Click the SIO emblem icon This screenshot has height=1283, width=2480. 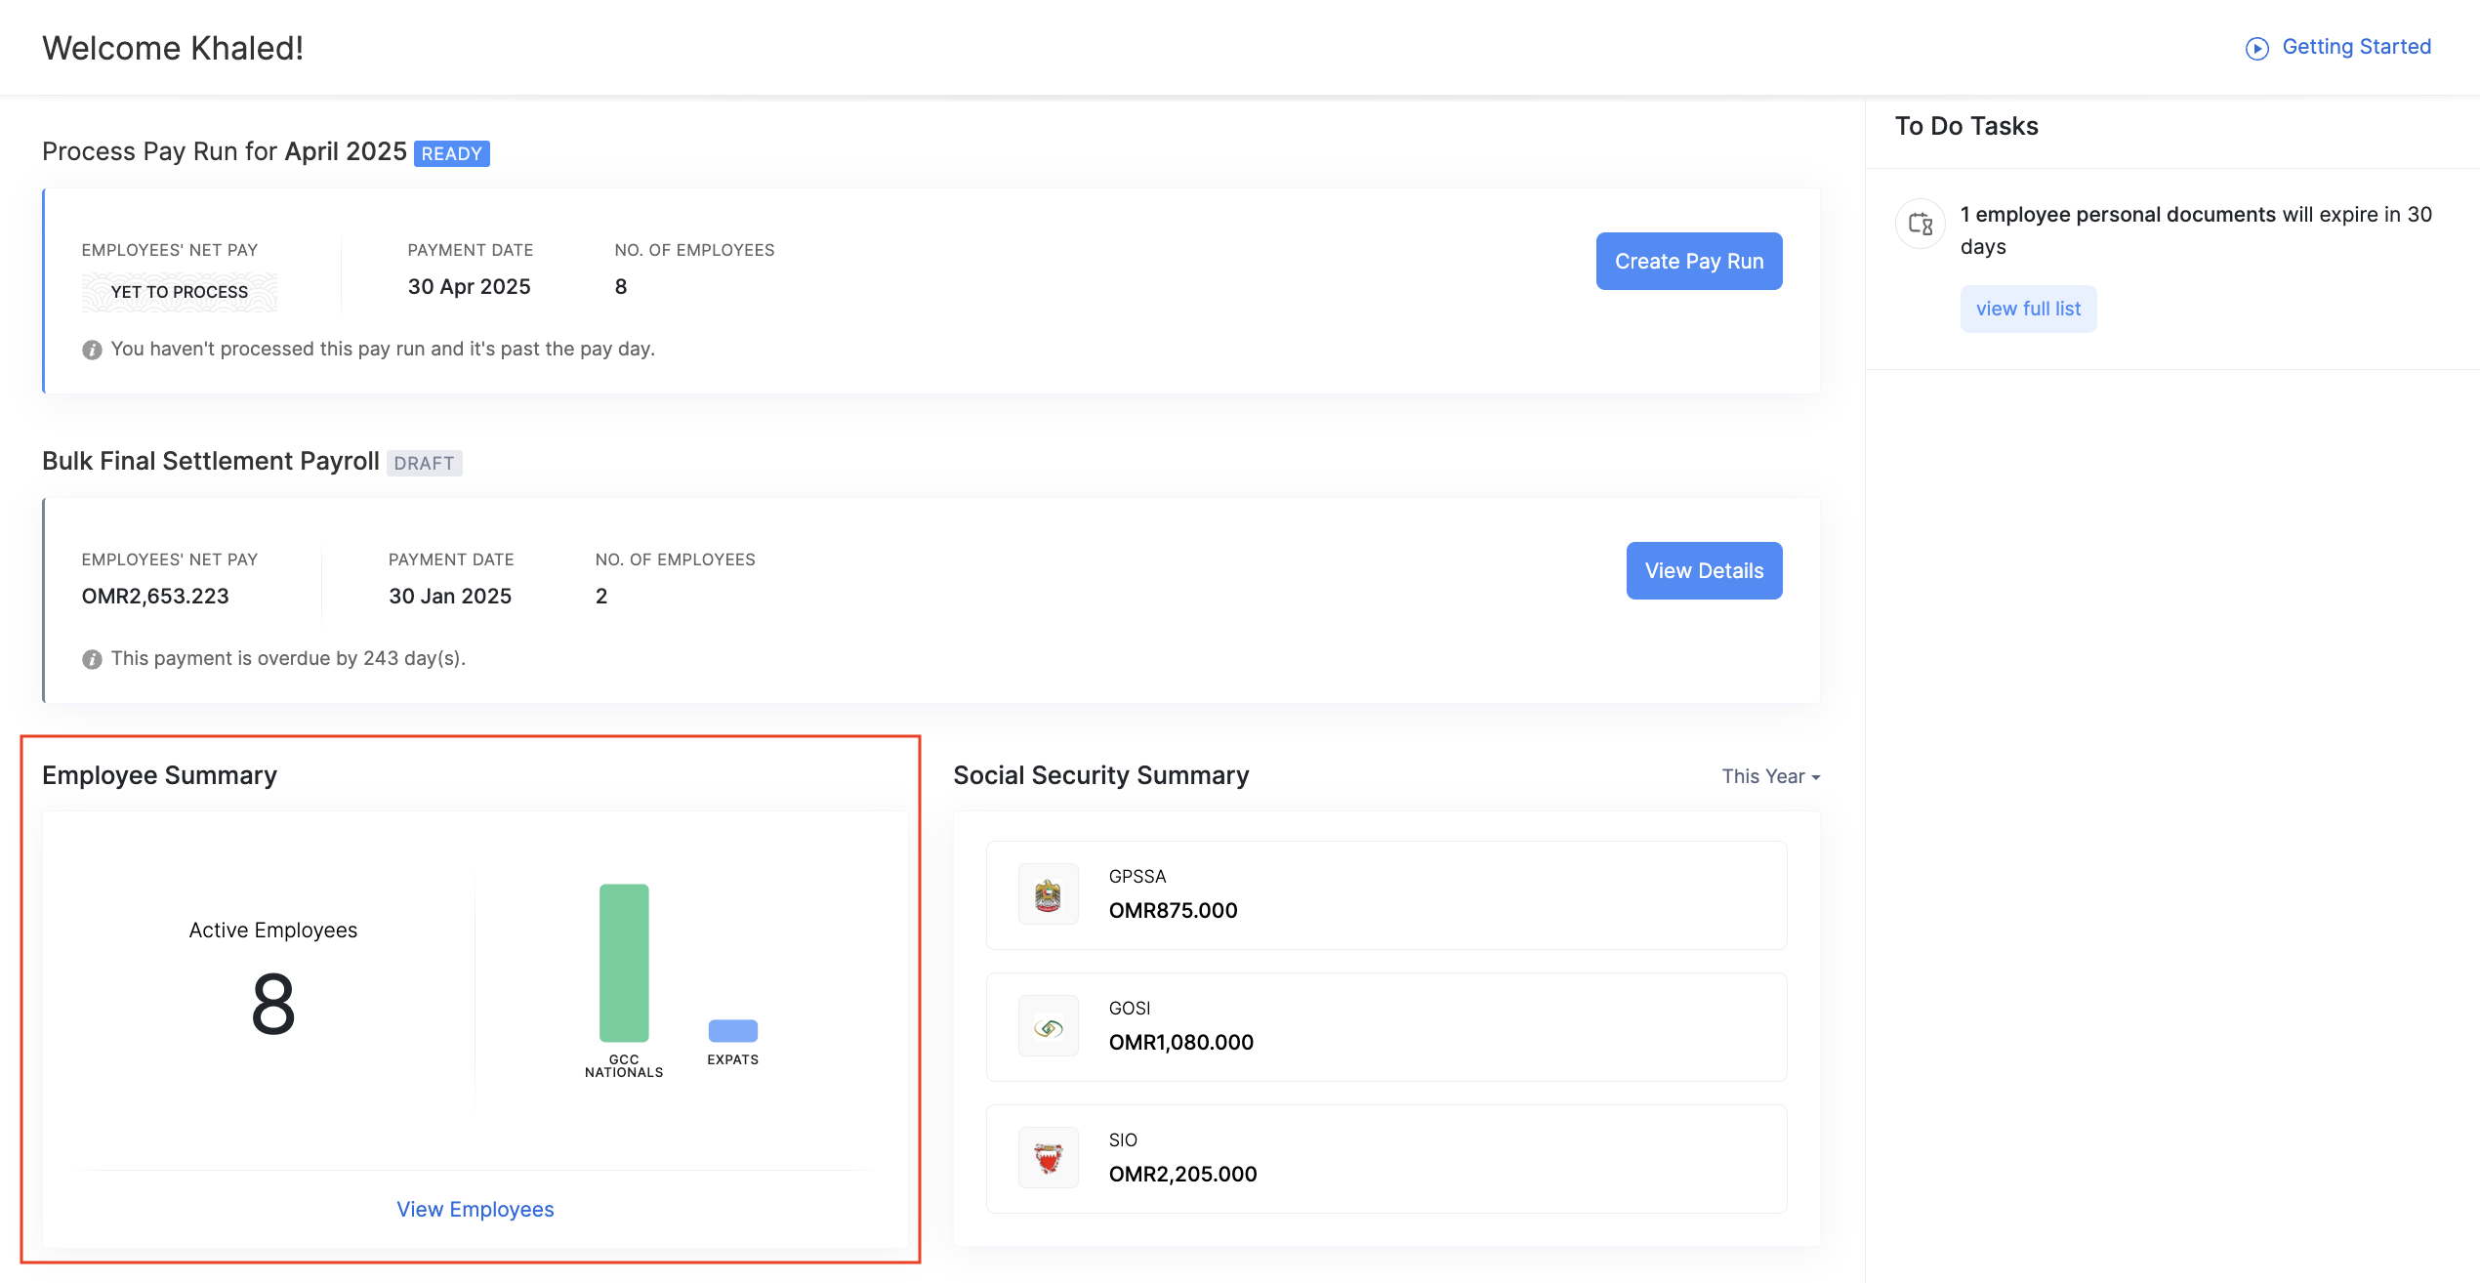(1048, 1158)
